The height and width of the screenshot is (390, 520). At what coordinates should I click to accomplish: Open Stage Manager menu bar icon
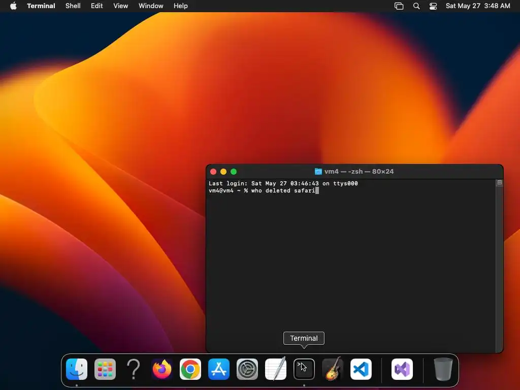click(399, 6)
